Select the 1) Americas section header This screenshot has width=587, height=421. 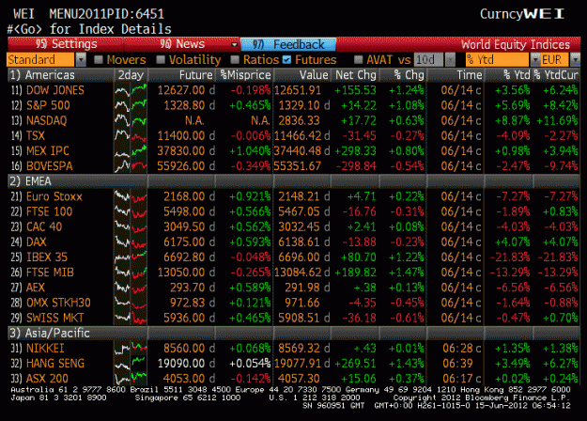tap(61, 75)
